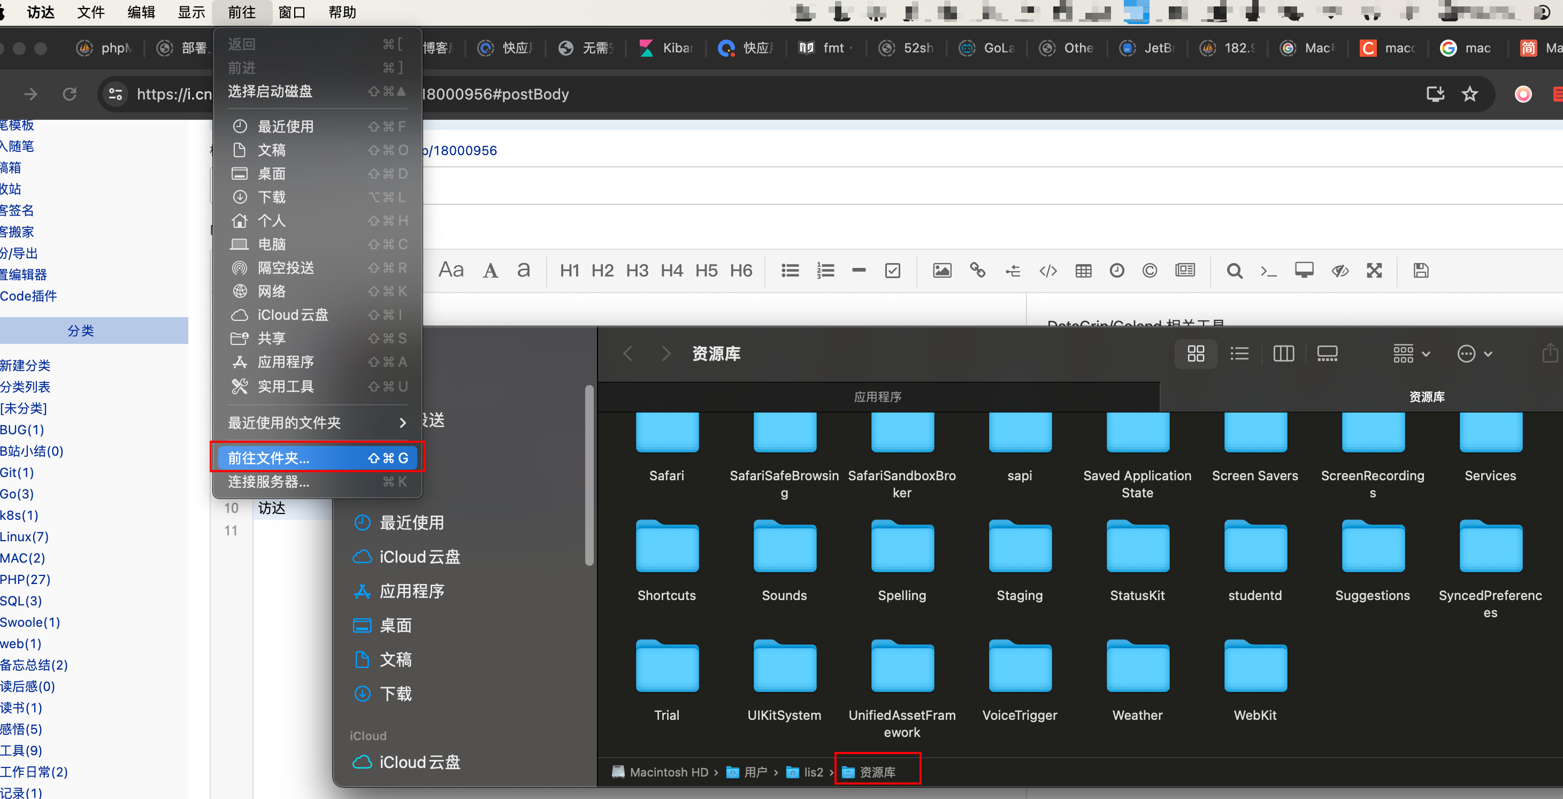The width and height of the screenshot is (1563, 799).
Task: Insert horizontal rule in editor toolbar
Action: click(859, 271)
